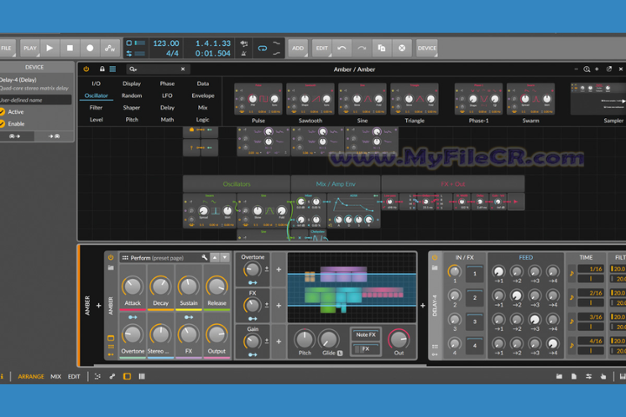Open the ADD menu
626x417 pixels.
coord(298,48)
